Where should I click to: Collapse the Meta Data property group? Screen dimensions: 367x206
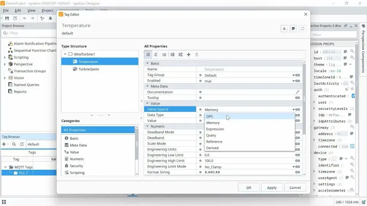(x=148, y=86)
